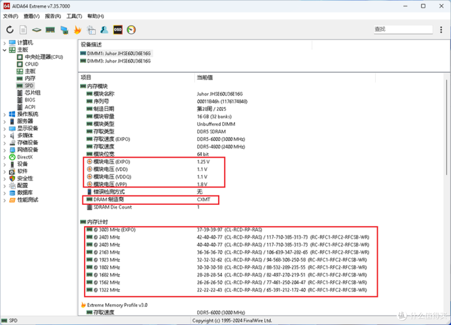The height and width of the screenshot is (325, 451).
Task: Expand the 计算机 tree node
Action: 4,43
